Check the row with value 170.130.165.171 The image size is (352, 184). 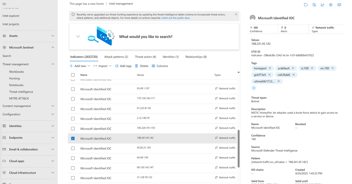(x=73, y=99)
